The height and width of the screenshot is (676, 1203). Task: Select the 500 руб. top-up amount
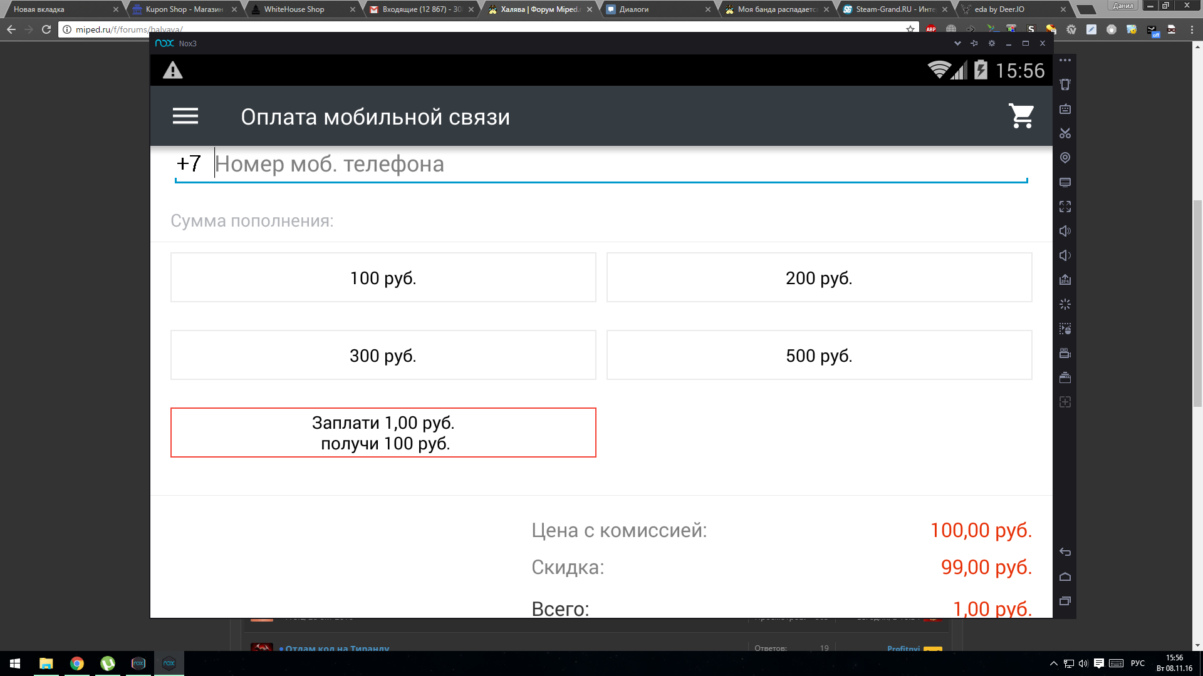tap(819, 355)
